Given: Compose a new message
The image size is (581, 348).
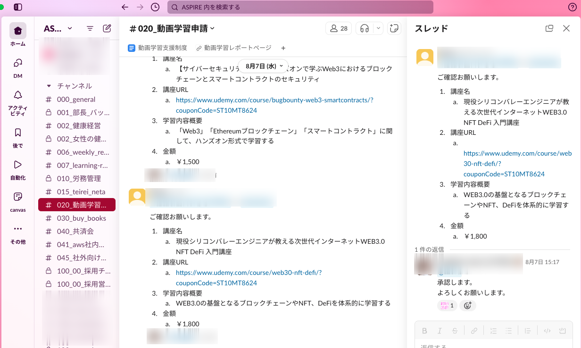Looking at the screenshot, I should 107,28.
